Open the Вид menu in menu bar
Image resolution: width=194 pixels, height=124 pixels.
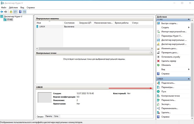tap(22, 7)
